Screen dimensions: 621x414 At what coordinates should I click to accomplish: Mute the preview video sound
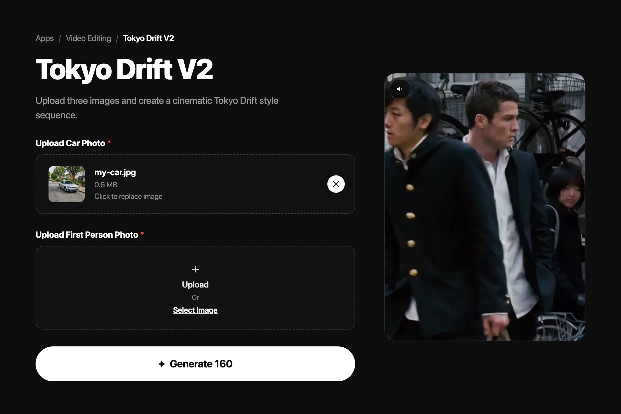(x=400, y=89)
